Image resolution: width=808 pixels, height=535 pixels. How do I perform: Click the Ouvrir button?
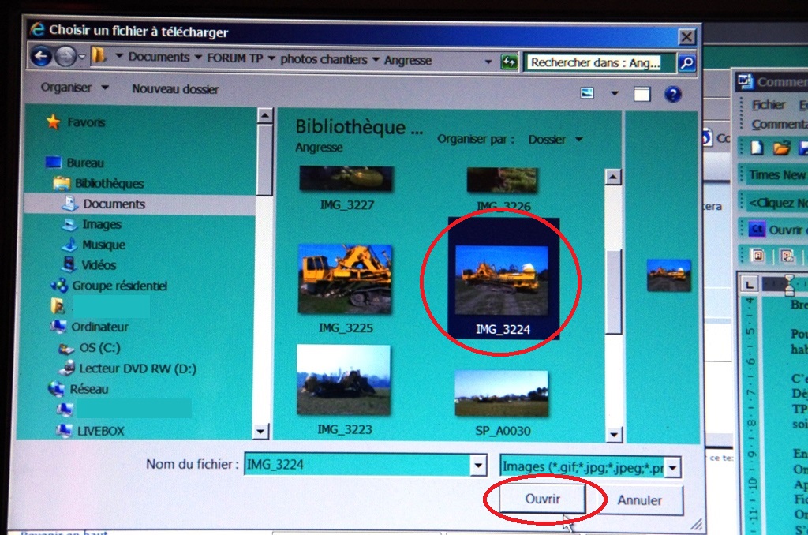[543, 499]
